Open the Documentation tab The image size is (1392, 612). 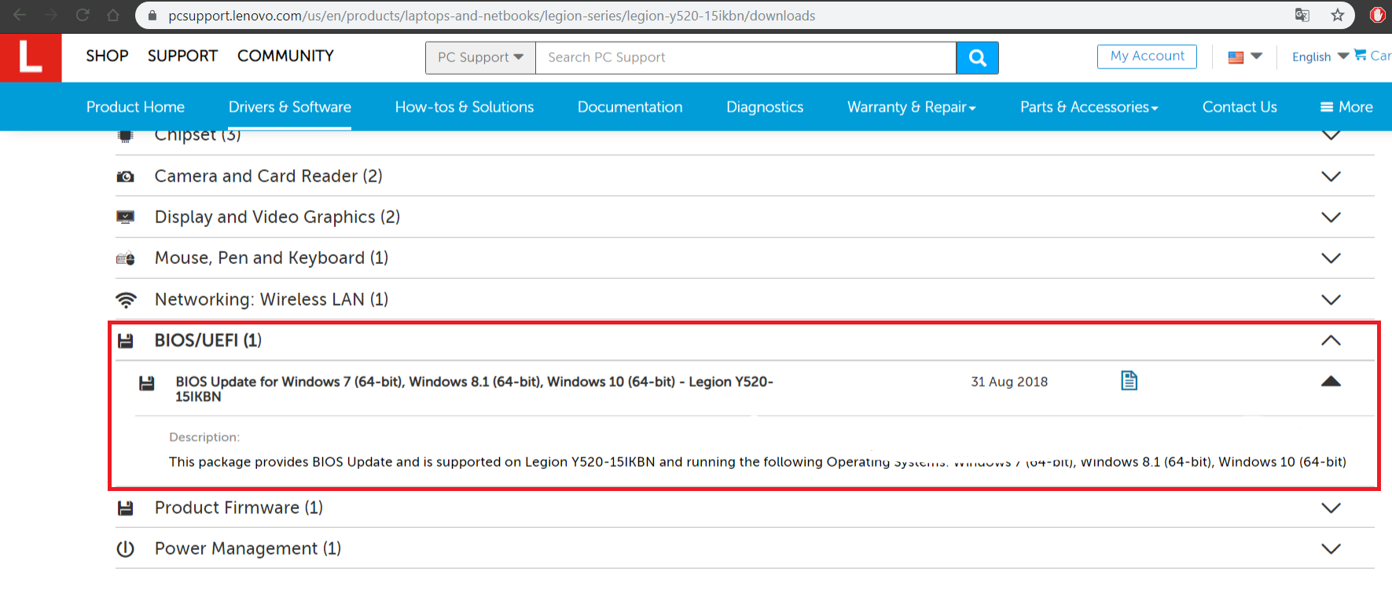630,107
